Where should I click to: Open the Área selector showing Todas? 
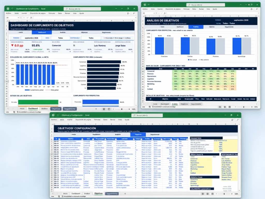[x=60, y=38]
